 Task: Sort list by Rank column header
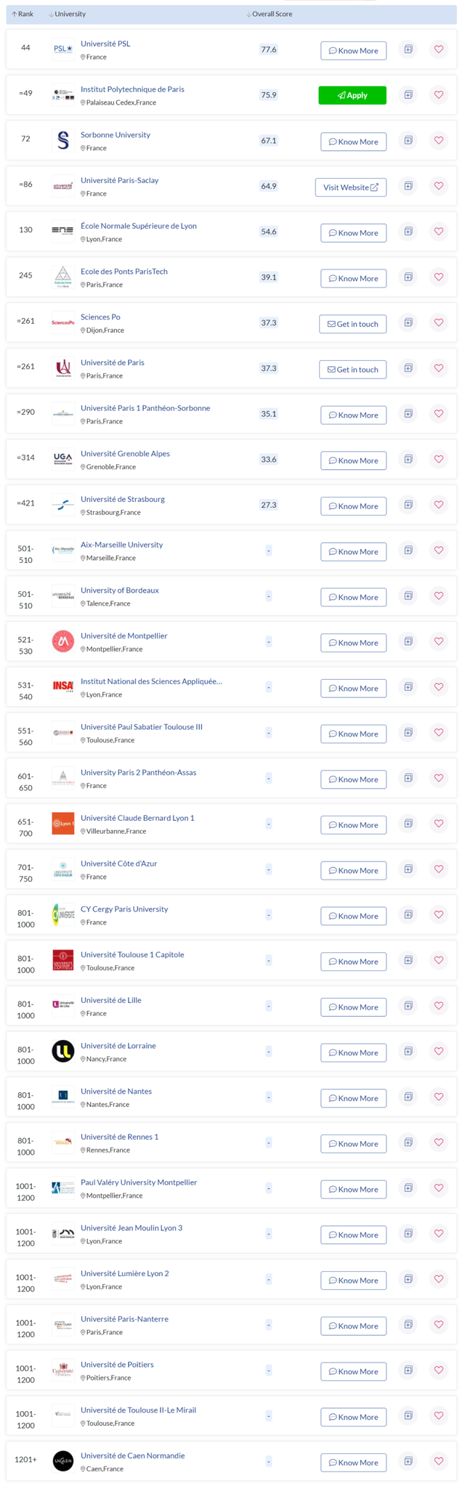point(23,14)
